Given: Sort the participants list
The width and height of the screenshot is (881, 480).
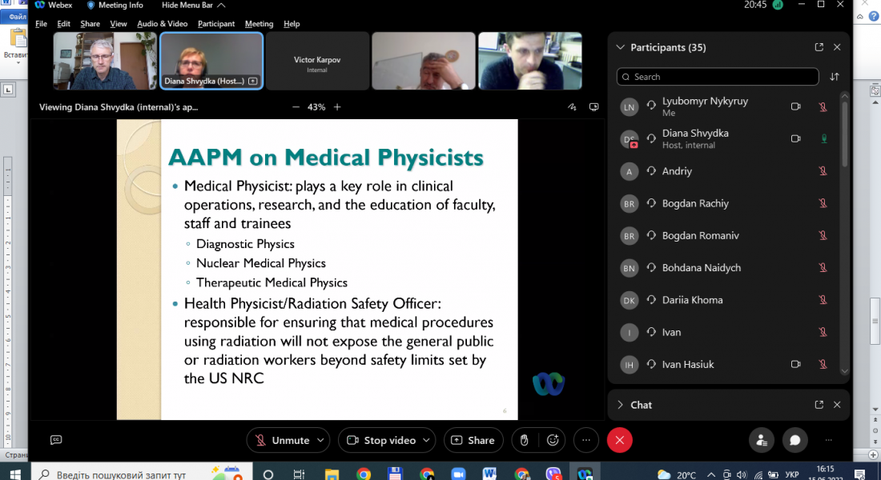Looking at the screenshot, I should click(835, 77).
